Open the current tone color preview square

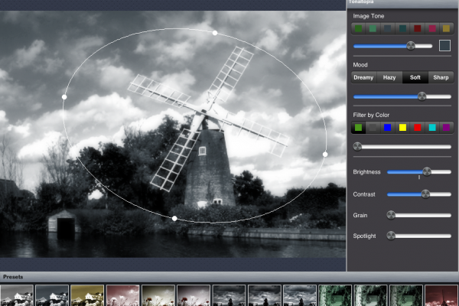coord(444,46)
